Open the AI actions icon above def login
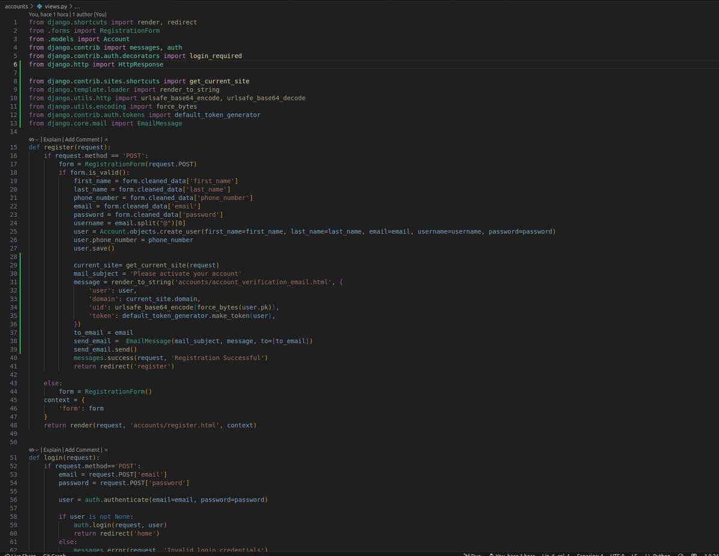This screenshot has width=719, height=556. [x=31, y=449]
